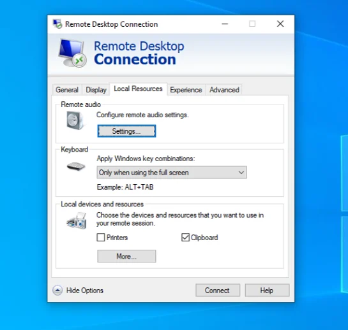Image resolution: width=348 pixels, height=330 pixels.
Task: Start session with Connect button
Action: [x=218, y=290]
